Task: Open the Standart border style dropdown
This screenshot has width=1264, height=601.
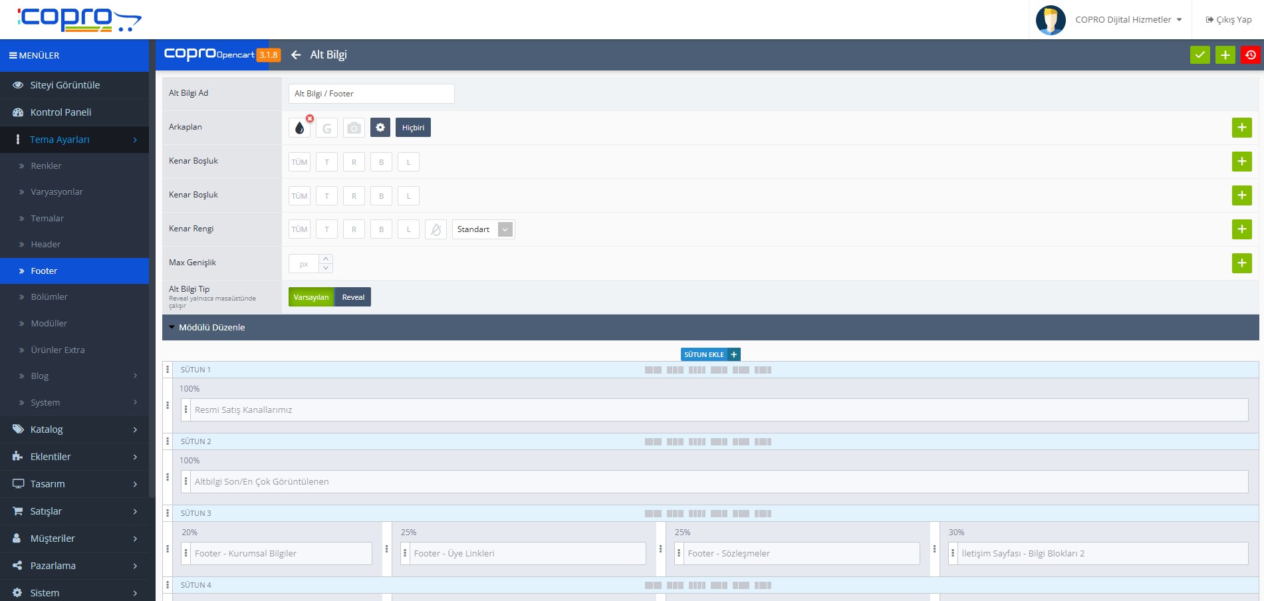Action: [x=483, y=229]
